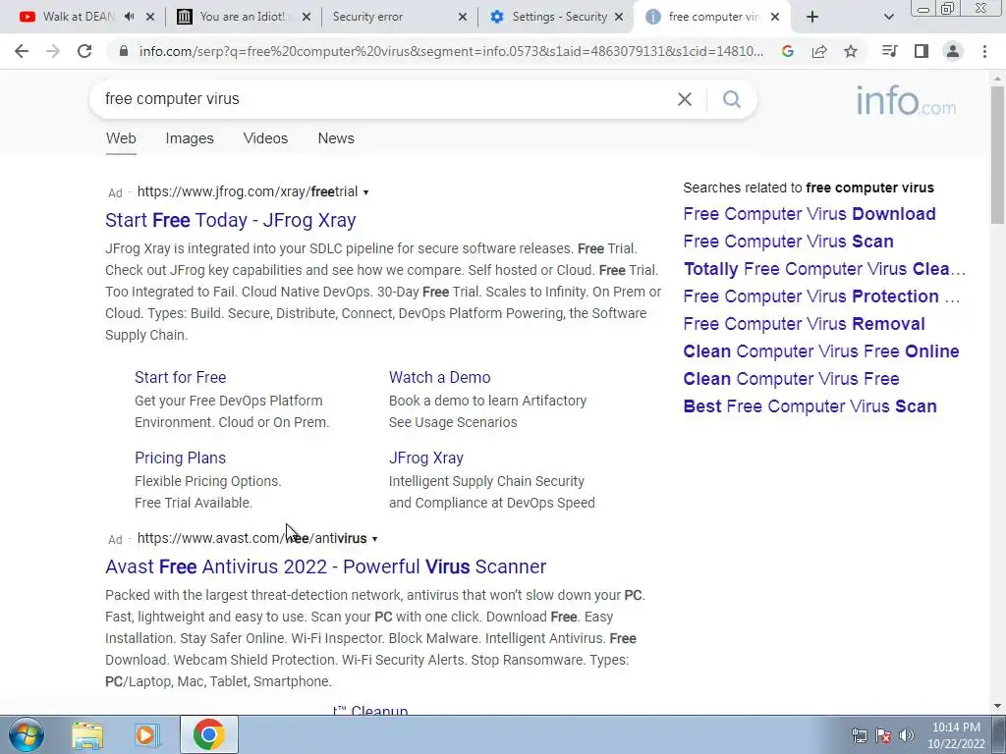The image size is (1006, 754).
Task: Go forward to the next page
Action: point(53,51)
